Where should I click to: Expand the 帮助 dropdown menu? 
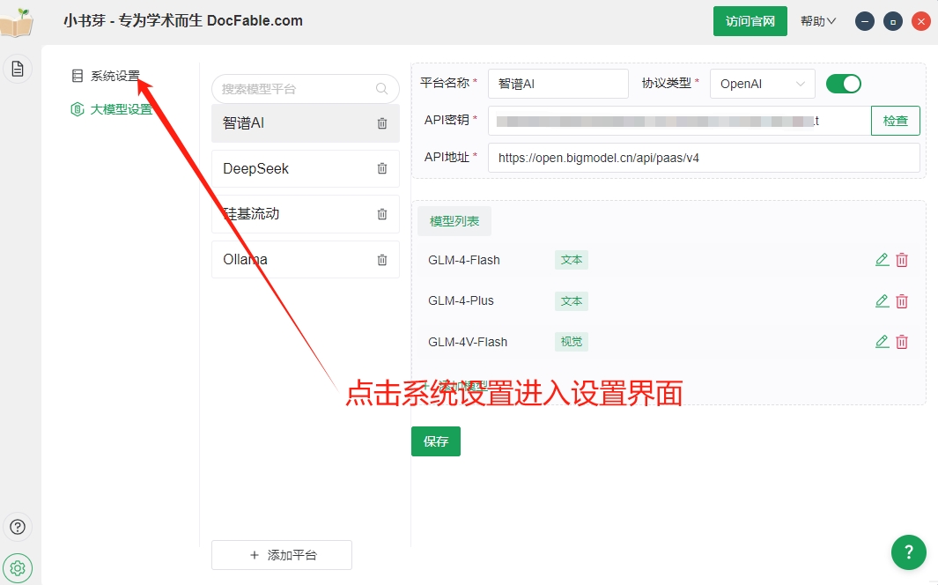tap(817, 20)
